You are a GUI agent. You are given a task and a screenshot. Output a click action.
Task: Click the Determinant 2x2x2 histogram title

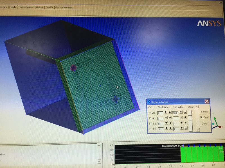tap(173, 146)
